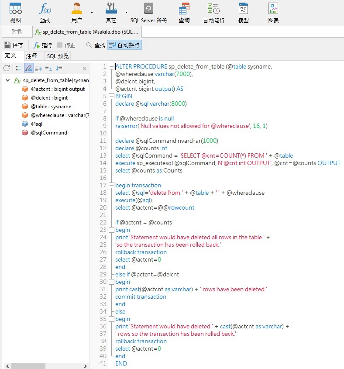344x369 pixels.
Task: Collapse code fold at line 17 begin transaction
Action: [111, 186]
